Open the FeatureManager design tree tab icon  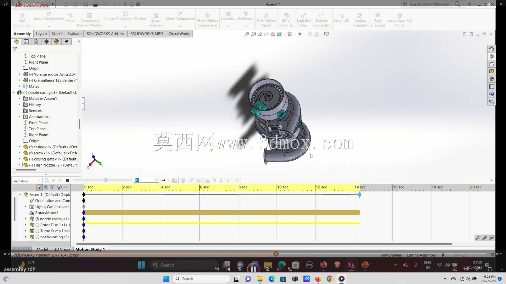(16, 41)
